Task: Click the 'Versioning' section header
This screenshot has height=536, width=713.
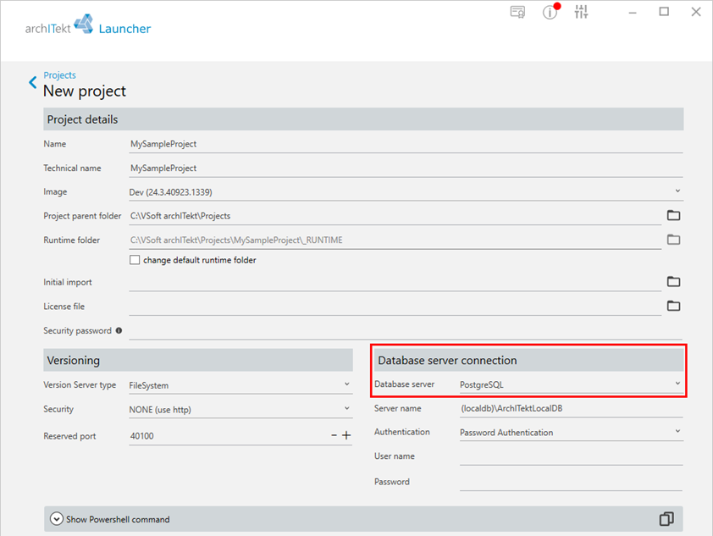Action: [198, 360]
